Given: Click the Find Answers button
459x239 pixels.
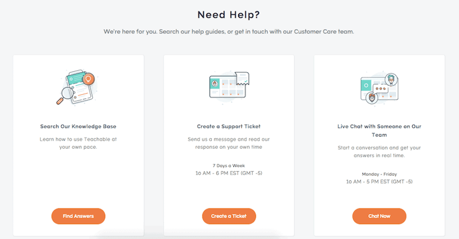Looking at the screenshot, I should (x=78, y=216).
